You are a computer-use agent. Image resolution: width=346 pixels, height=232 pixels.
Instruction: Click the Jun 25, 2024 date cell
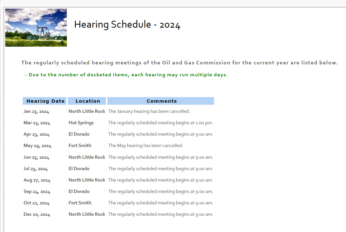click(x=37, y=157)
